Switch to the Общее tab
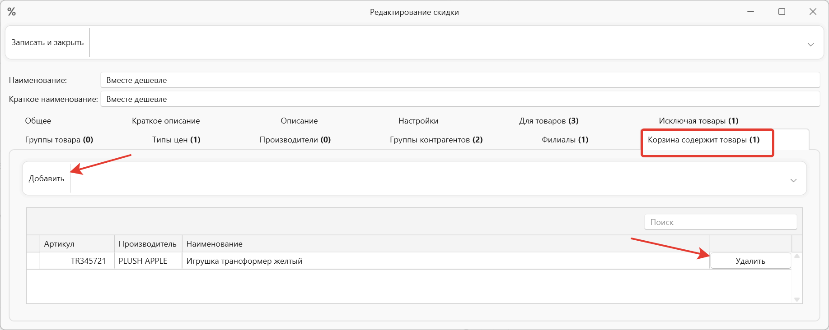829x330 pixels. 38,121
